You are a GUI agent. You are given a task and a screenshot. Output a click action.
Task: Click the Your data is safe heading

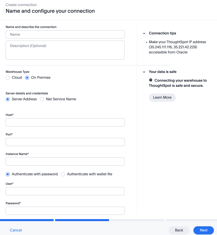click(163, 72)
